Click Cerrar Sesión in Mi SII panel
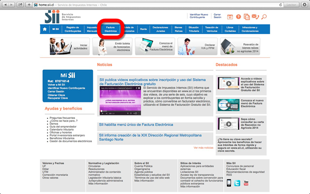 (x=56, y=92)
